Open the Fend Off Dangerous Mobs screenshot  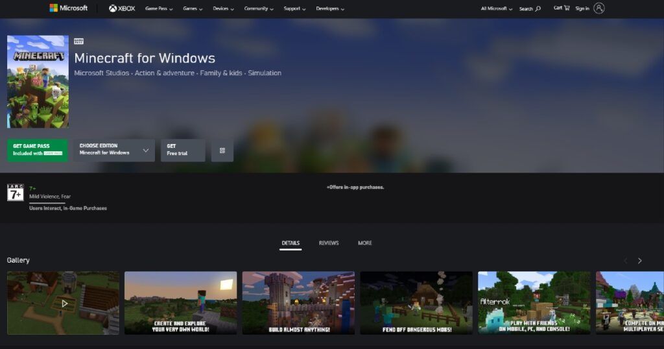[x=416, y=303]
